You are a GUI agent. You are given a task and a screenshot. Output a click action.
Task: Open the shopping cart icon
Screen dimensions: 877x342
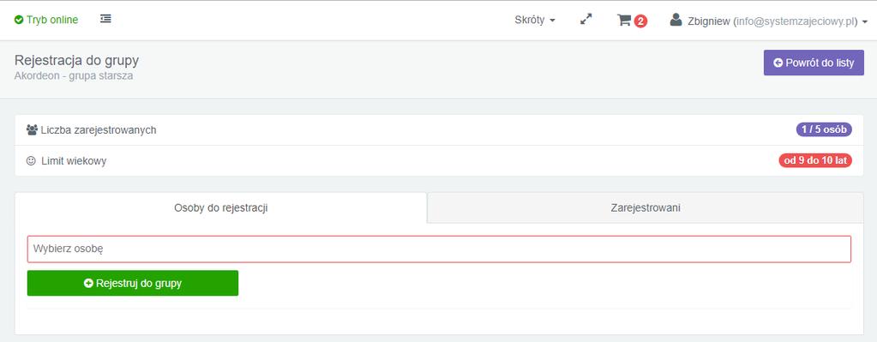tap(623, 20)
